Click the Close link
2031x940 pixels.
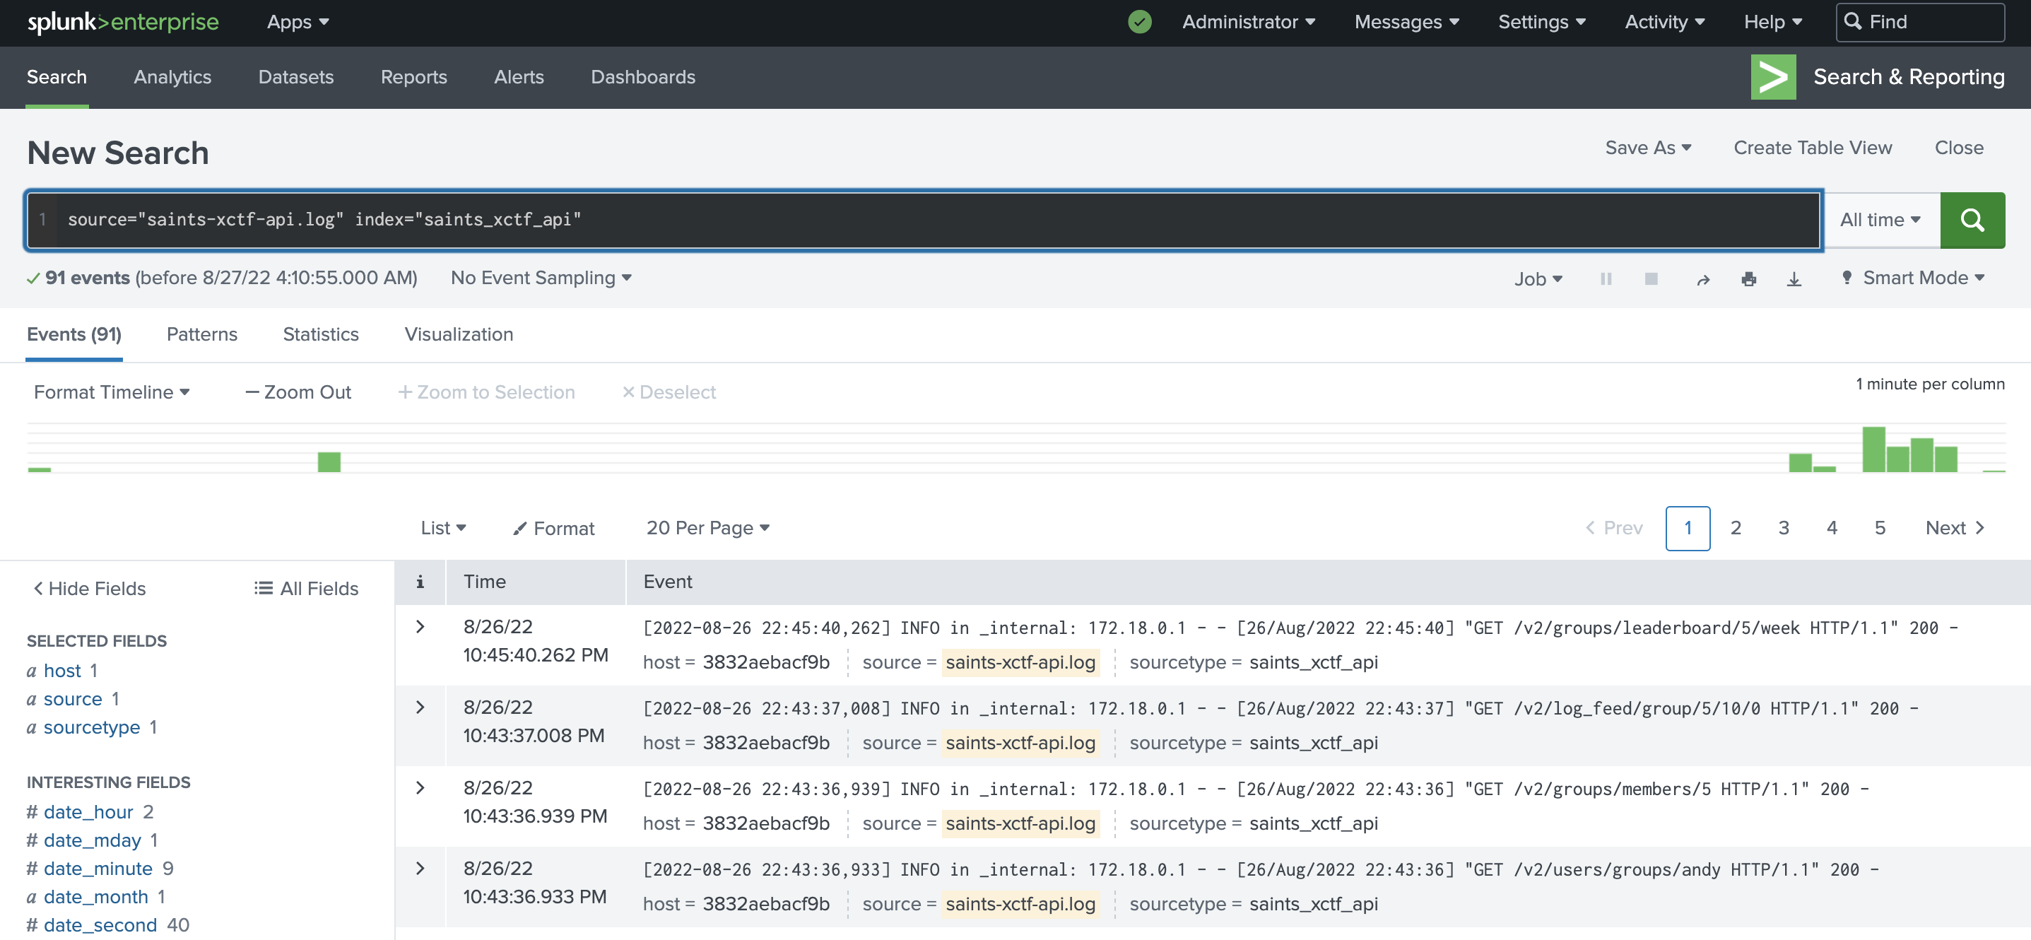[1959, 148]
